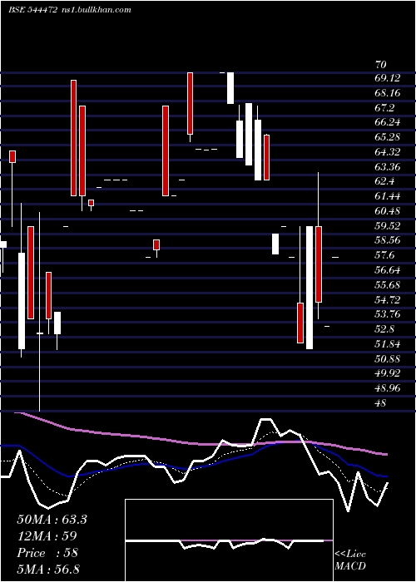The image size is (416, 582).
Task: Click the '<<Live MACD' label
Action: click(350, 560)
